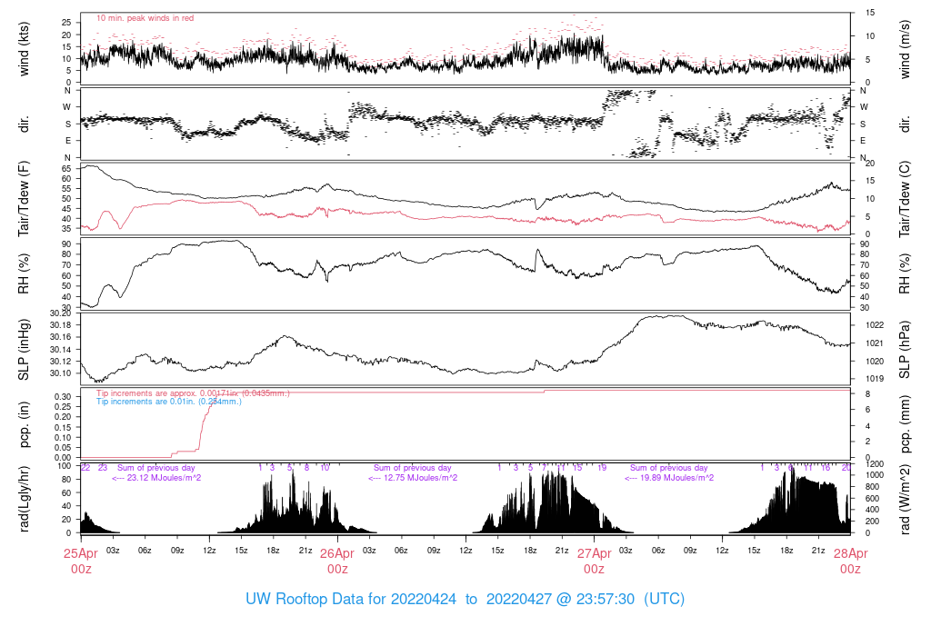
Task: Click the '27Apr' date label on the time axis
Action: (x=594, y=553)
